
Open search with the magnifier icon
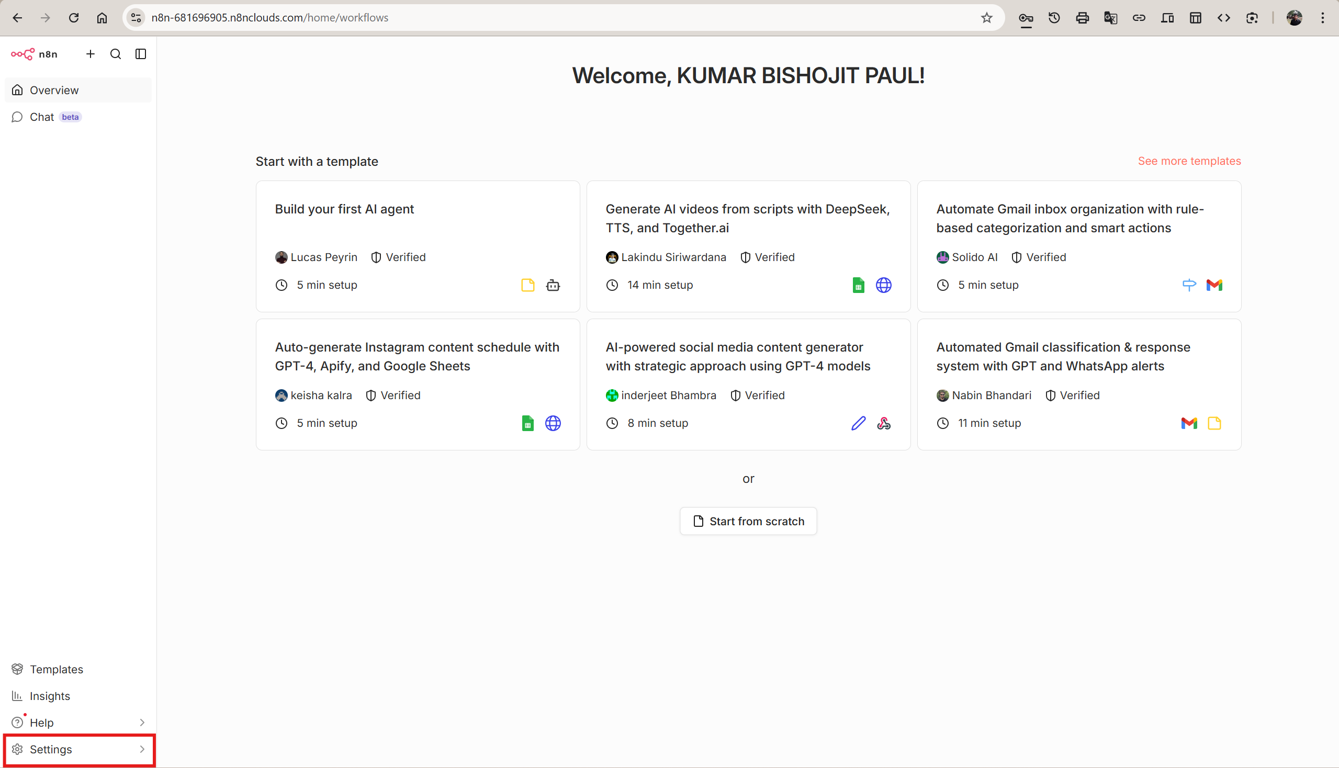(116, 54)
